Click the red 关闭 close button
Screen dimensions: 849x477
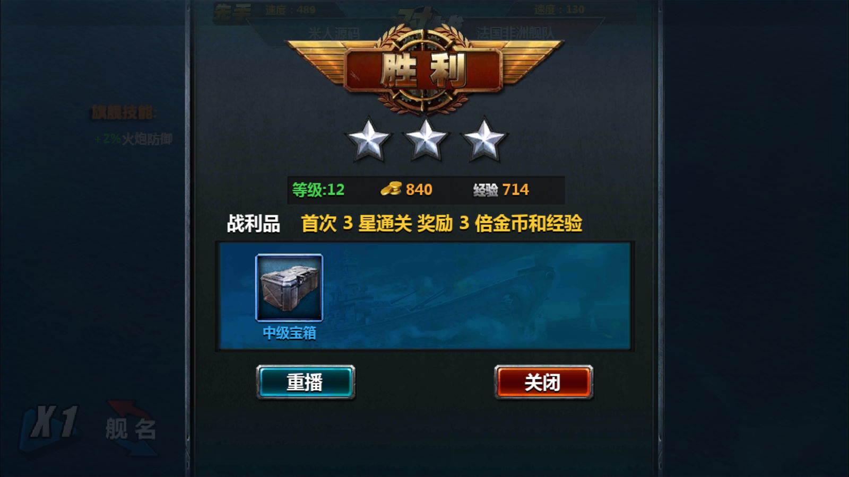tap(543, 382)
